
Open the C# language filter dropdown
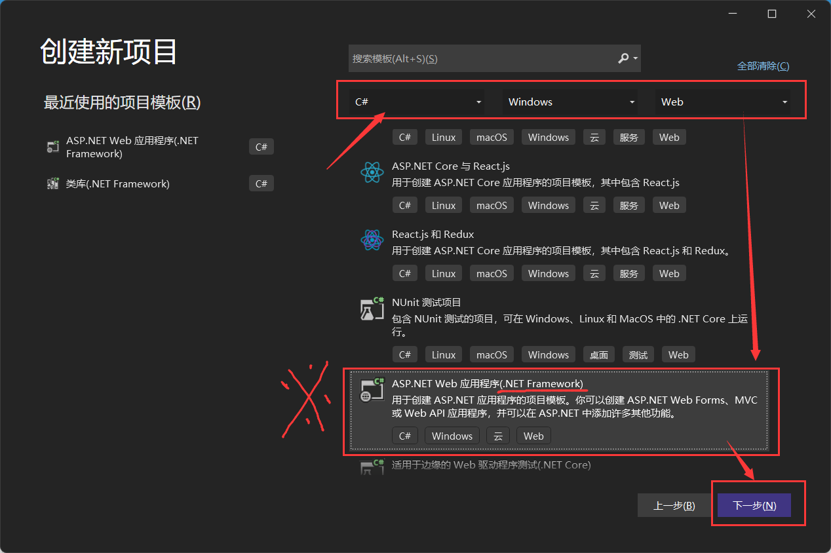[x=417, y=102]
